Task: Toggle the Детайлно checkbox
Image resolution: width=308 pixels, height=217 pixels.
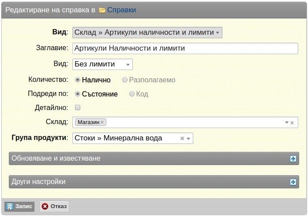Action: point(78,107)
